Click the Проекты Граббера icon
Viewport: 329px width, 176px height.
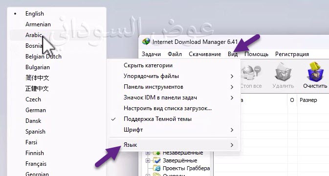pyautogui.click(x=157, y=168)
